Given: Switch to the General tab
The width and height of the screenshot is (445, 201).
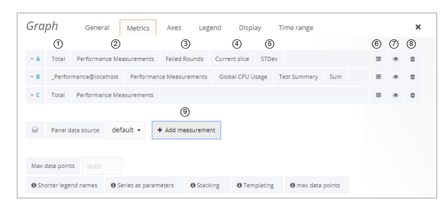Looking at the screenshot, I should tap(97, 27).
